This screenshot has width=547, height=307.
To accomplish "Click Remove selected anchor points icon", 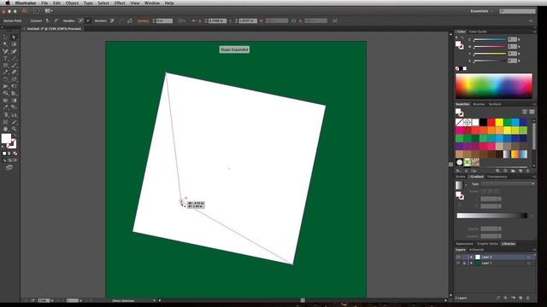I will (112, 20).
